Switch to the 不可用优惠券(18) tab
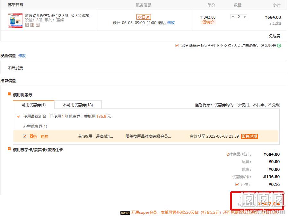The height and width of the screenshot is (217, 288). click(x=78, y=105)
